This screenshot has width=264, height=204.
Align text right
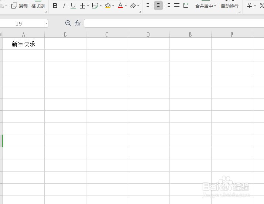pyautogui.click(x=168, y=6)
